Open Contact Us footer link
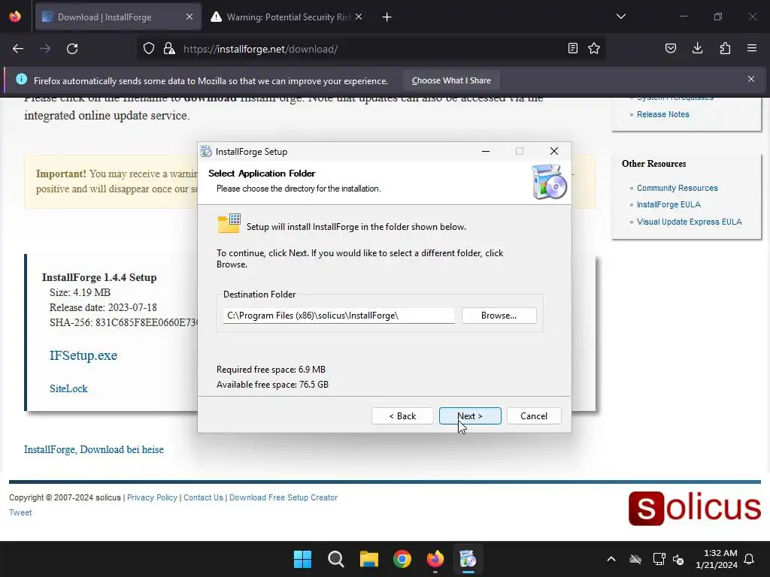This screenshot has height=577, width=770. [203, 497]
